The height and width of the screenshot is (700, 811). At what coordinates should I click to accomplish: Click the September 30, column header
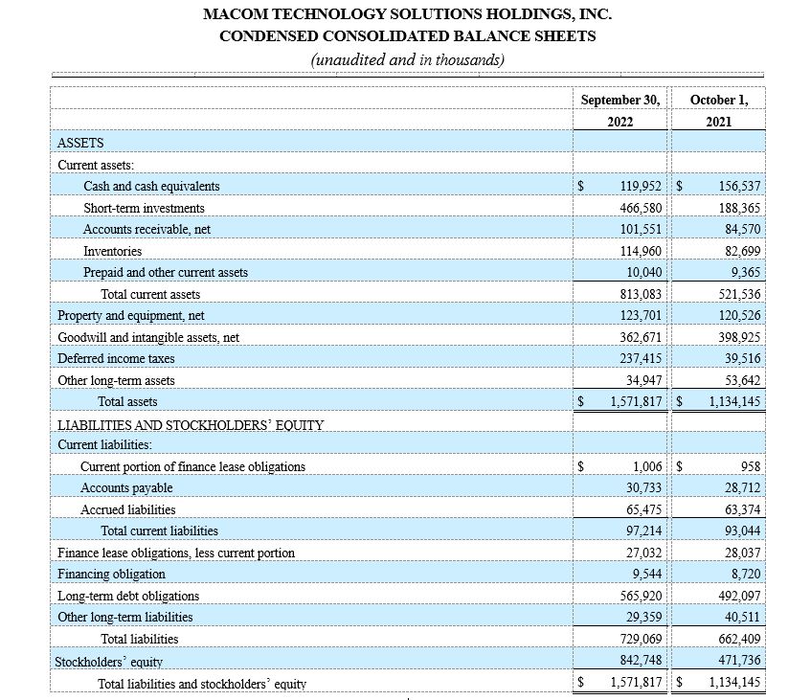620,100
